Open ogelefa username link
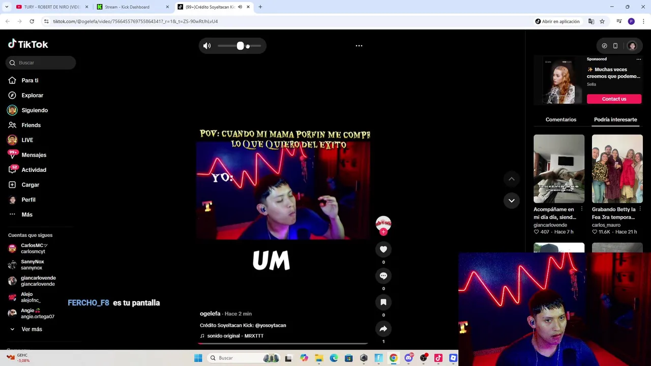 (x=210, y=314)
